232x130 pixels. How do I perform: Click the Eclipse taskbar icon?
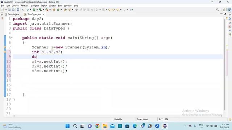(x=165, y=126)
